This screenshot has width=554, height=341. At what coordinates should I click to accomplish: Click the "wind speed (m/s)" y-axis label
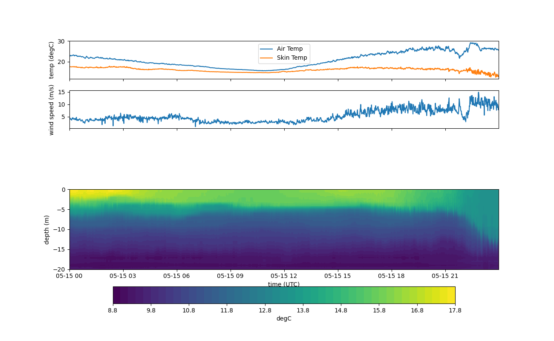coord(52,110)
